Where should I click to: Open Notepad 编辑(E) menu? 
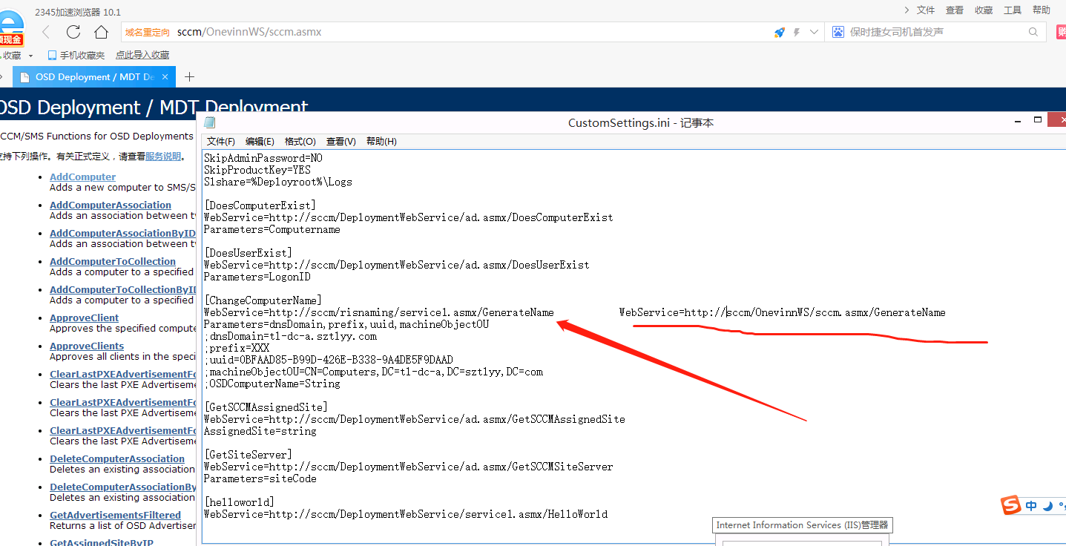point(260,141)
